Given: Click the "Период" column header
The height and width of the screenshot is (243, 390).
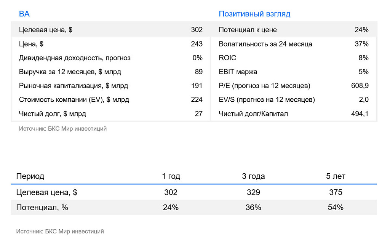Looking at the screenshot, I should (30, 176).
